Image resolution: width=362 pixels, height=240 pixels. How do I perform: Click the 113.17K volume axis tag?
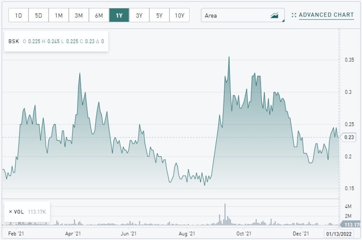coord(351,224)
